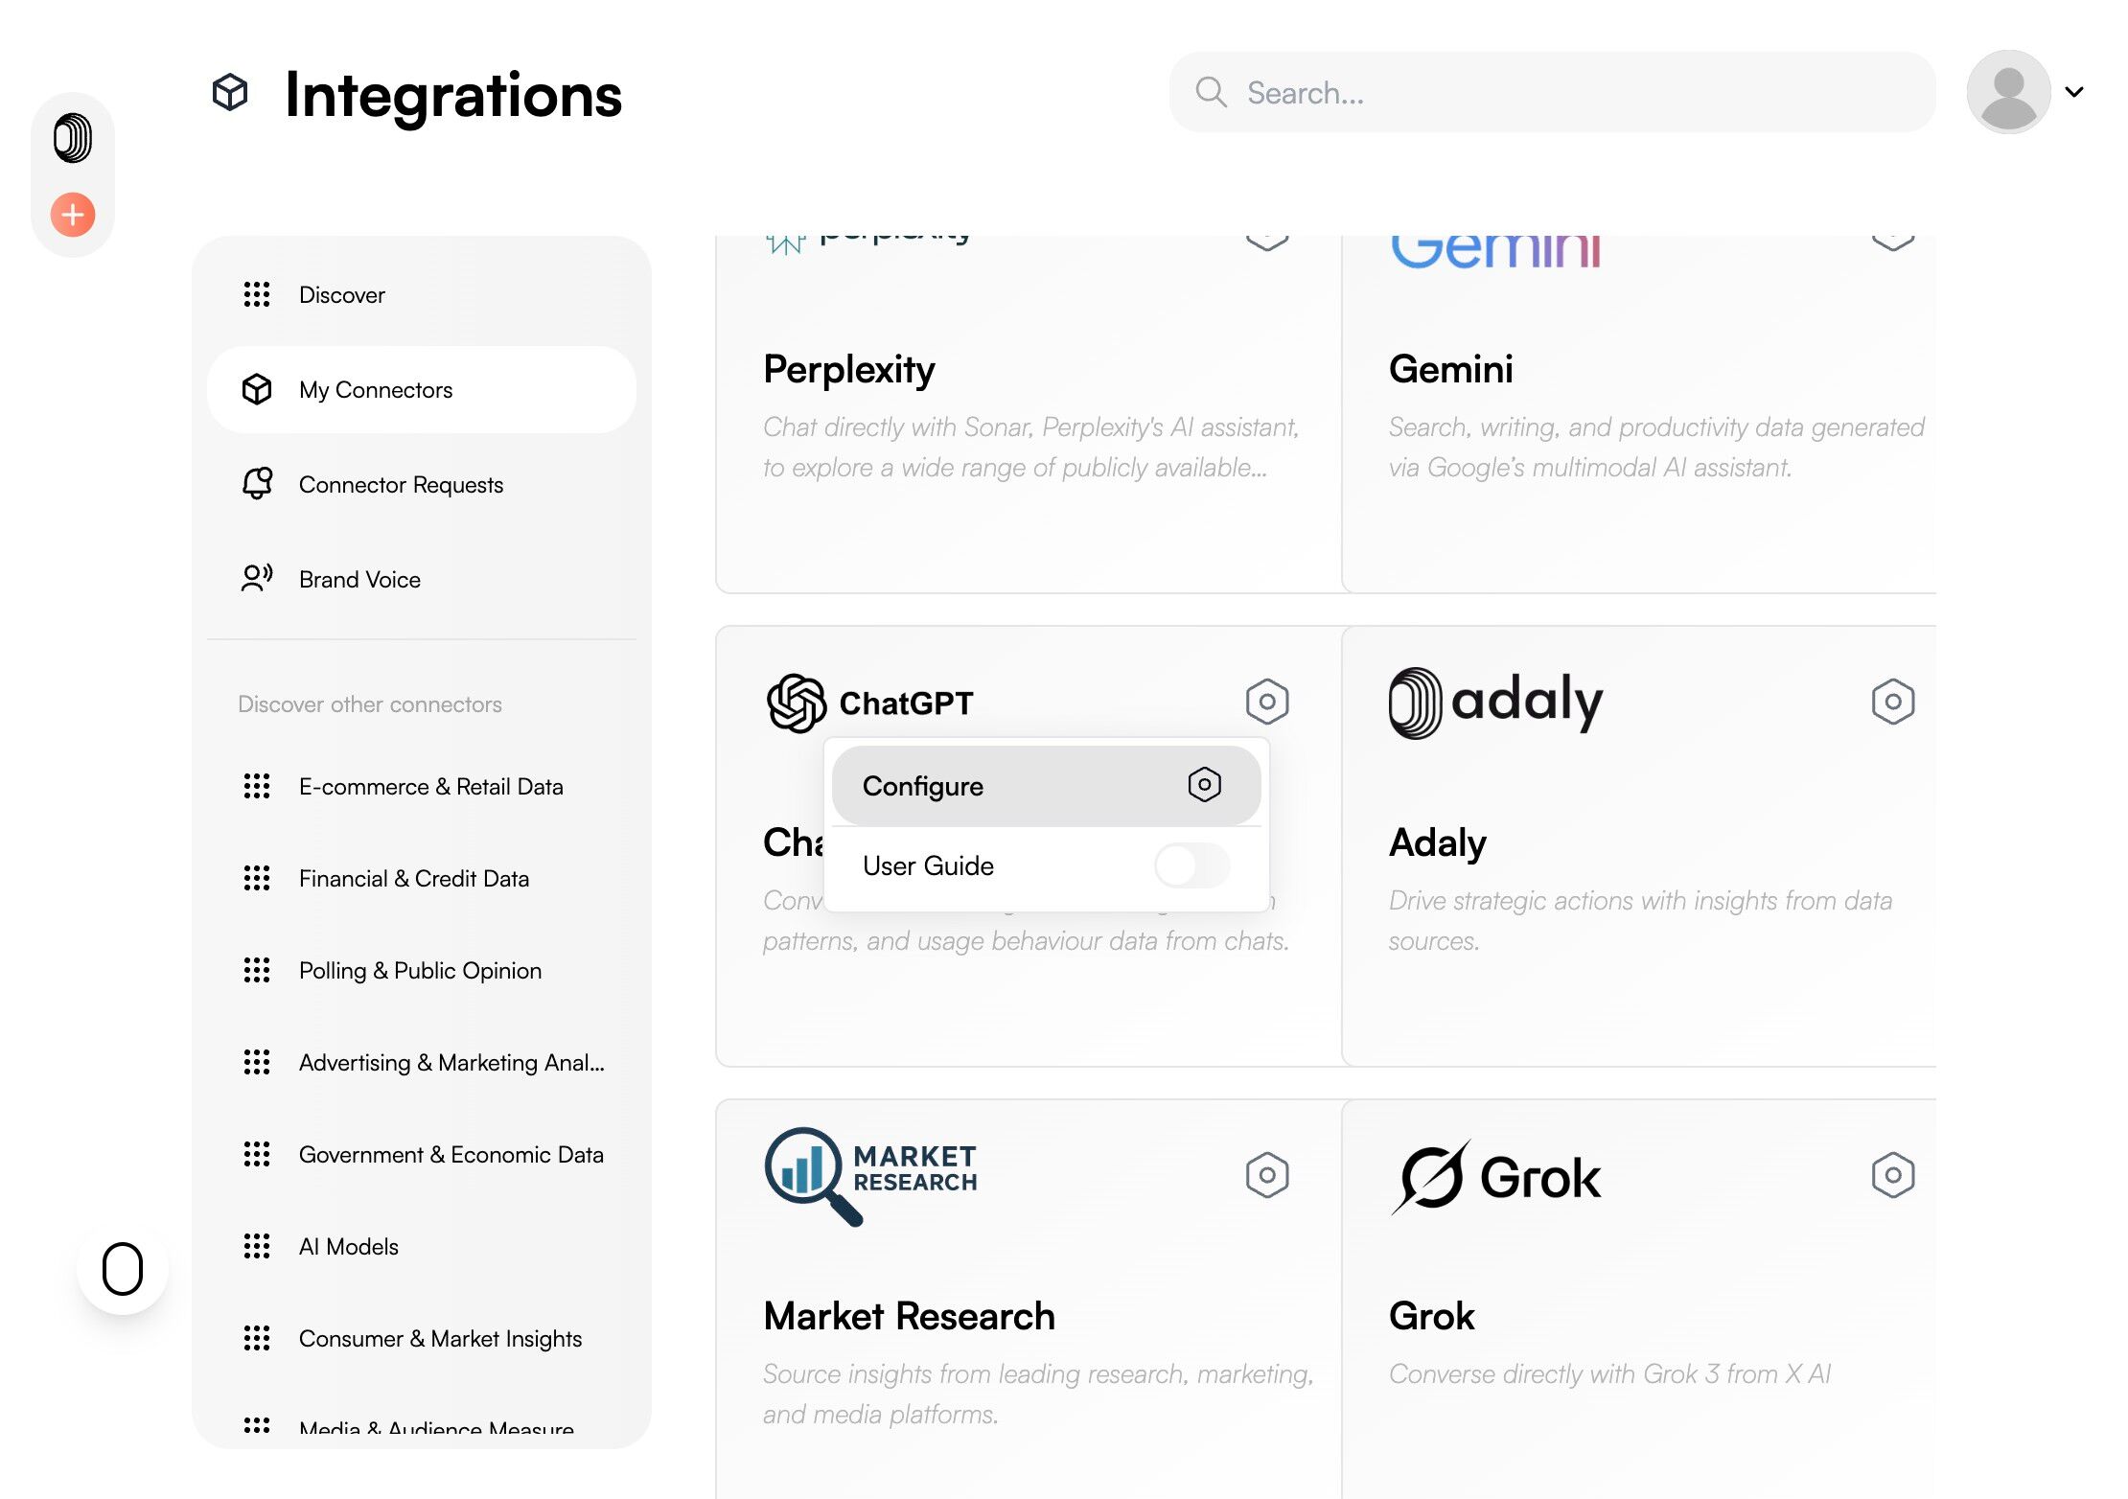Viewport: 2128px width, 1499px height.
Task: Toggle the User Guide switch
Action: [1191, 865]
